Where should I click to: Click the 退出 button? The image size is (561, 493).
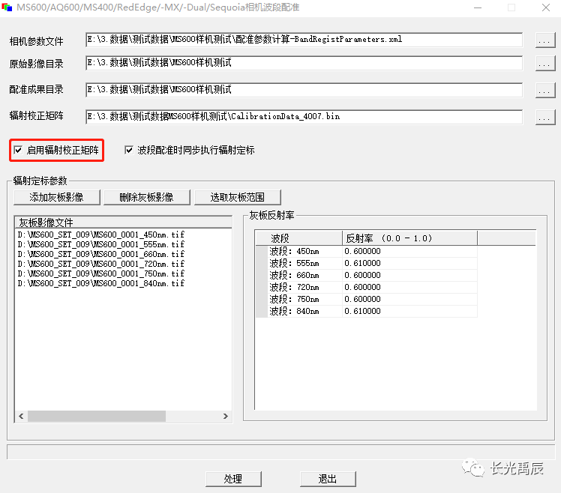[x=327, y=479]
